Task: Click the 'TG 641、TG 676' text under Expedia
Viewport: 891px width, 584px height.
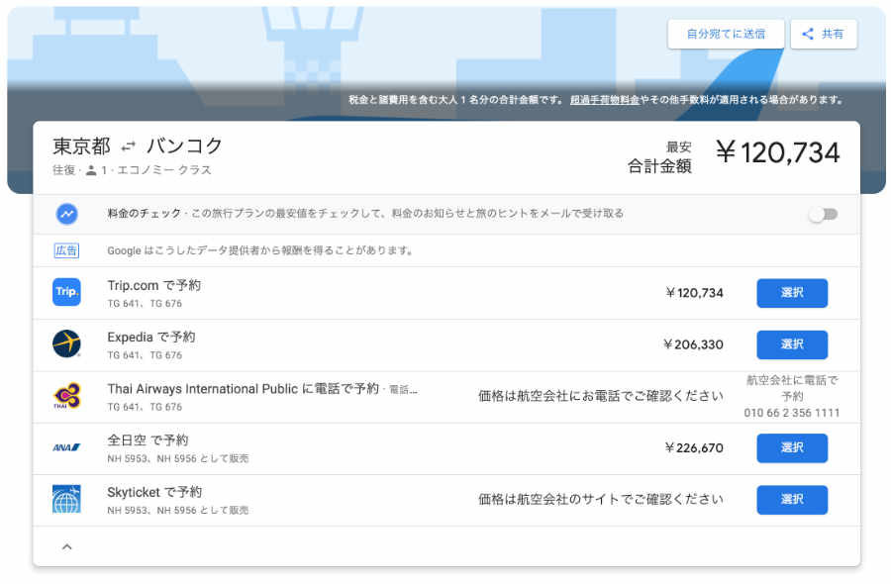Action: point(145,355)
